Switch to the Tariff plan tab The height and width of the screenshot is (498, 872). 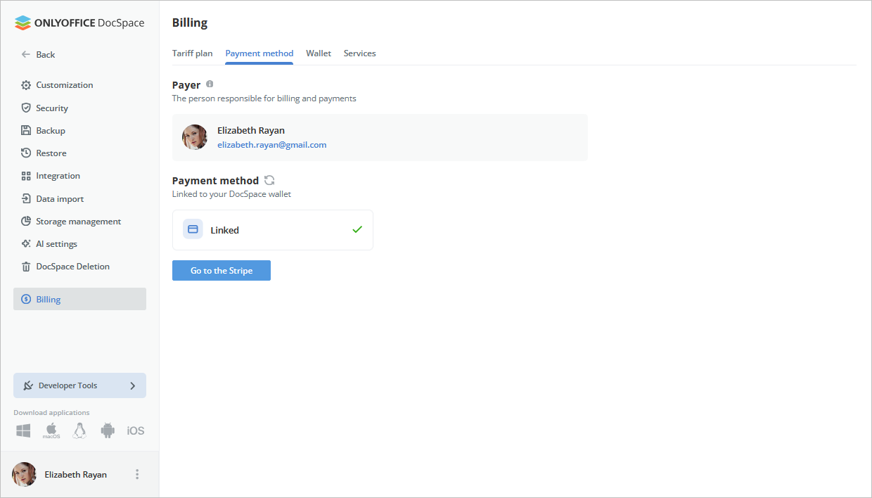click(x=192, y=53)
